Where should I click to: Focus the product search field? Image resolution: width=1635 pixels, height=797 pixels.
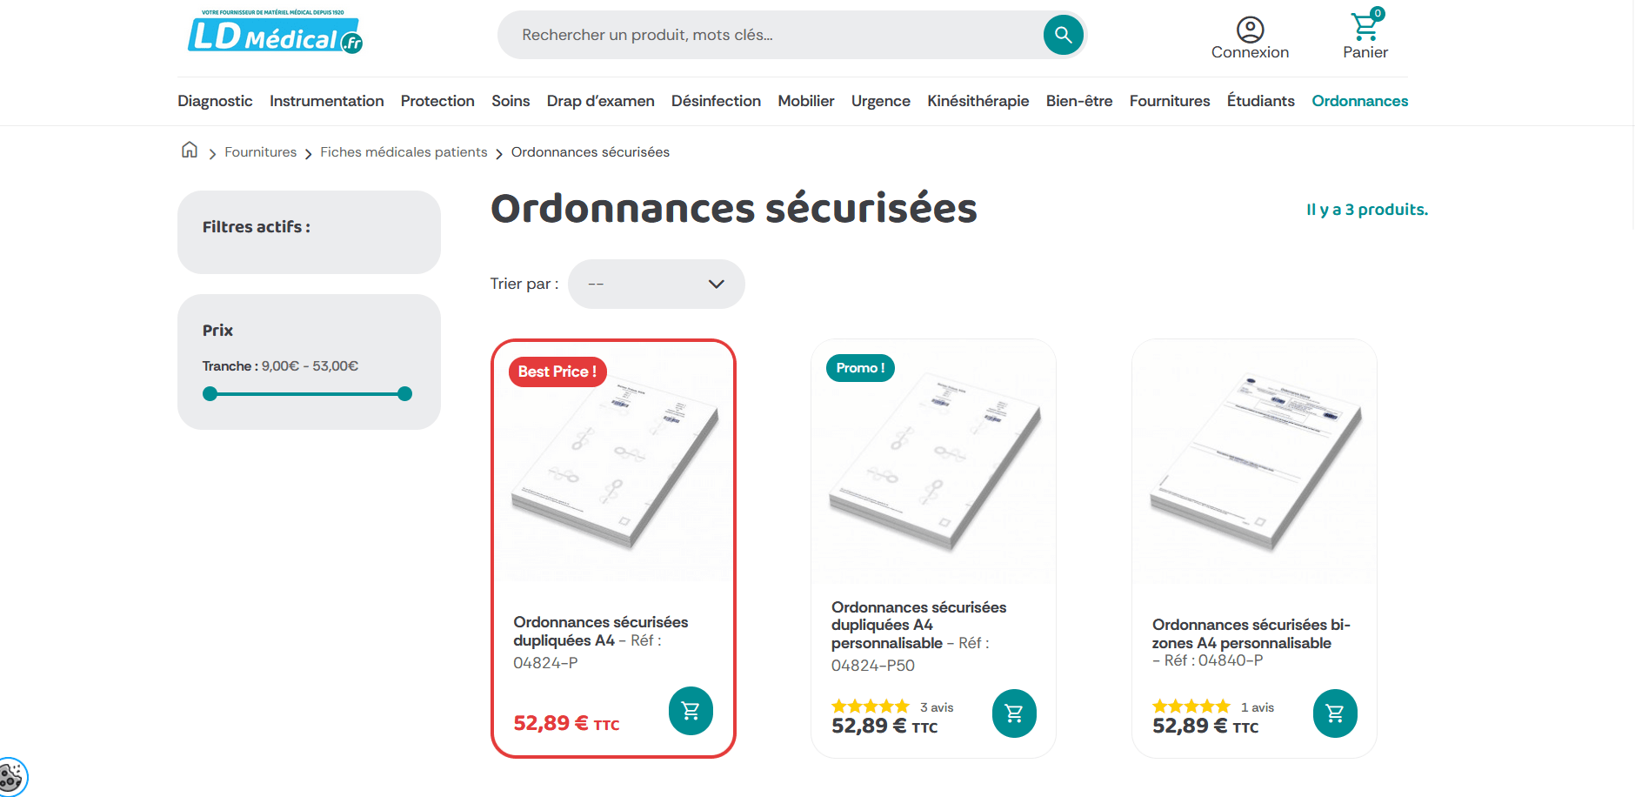[x=770, y=35]
